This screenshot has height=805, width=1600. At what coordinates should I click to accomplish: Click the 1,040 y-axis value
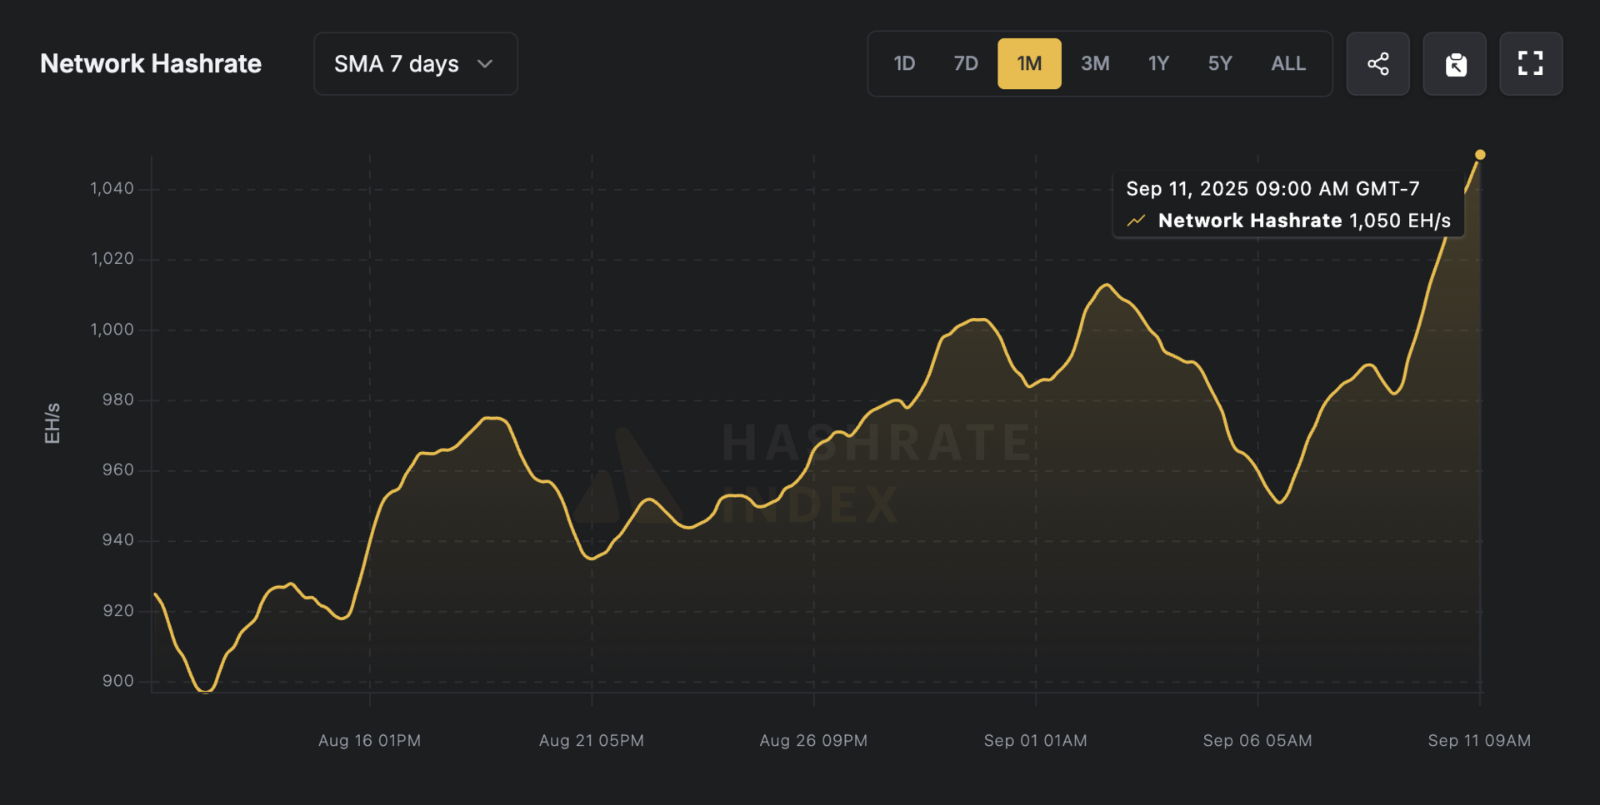pyautogui.click(x=112, y=189)
